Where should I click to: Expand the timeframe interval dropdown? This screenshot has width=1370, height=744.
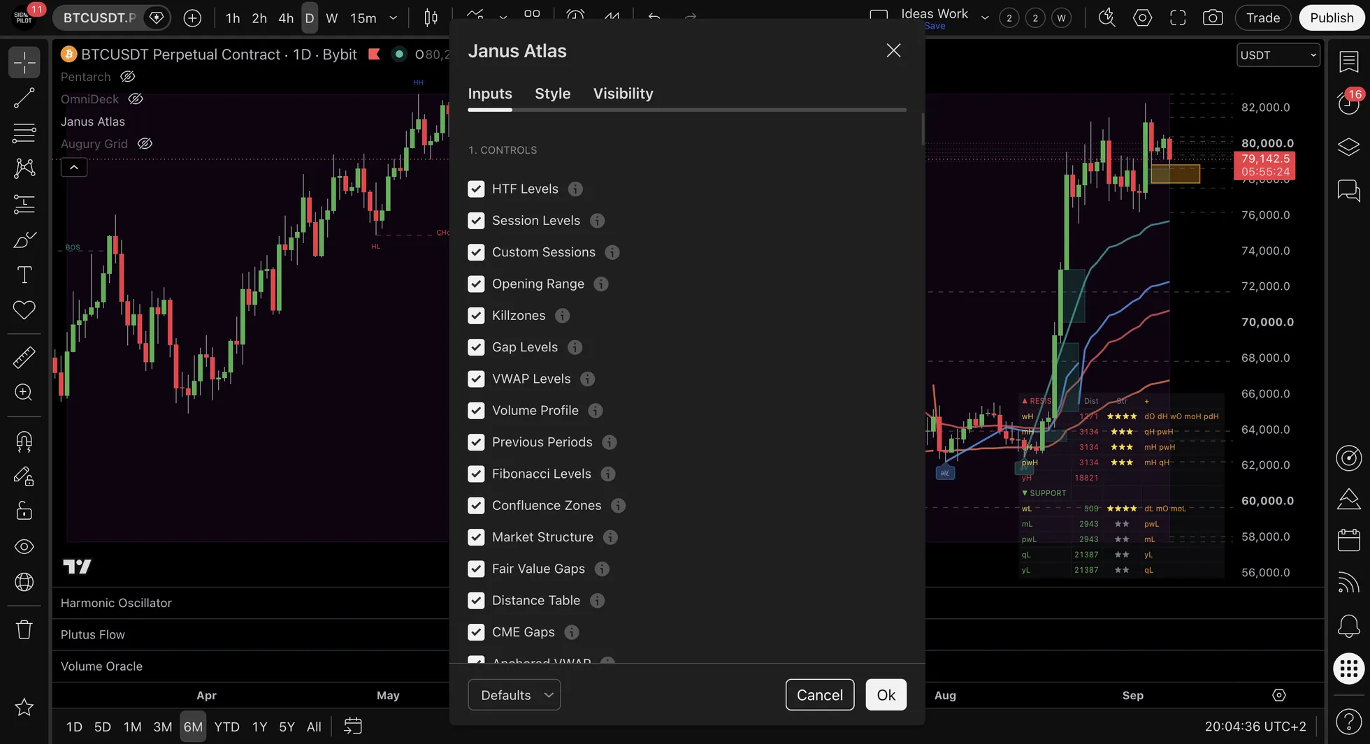tap(394, 17)
